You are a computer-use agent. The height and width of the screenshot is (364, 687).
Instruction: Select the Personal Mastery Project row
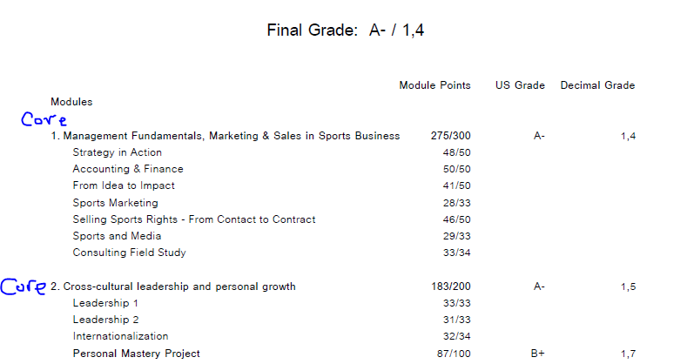[x=354, y=354]
